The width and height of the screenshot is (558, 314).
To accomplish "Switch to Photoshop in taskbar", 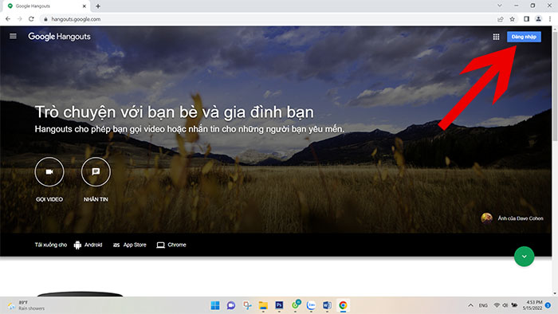I will coord(279,305).
